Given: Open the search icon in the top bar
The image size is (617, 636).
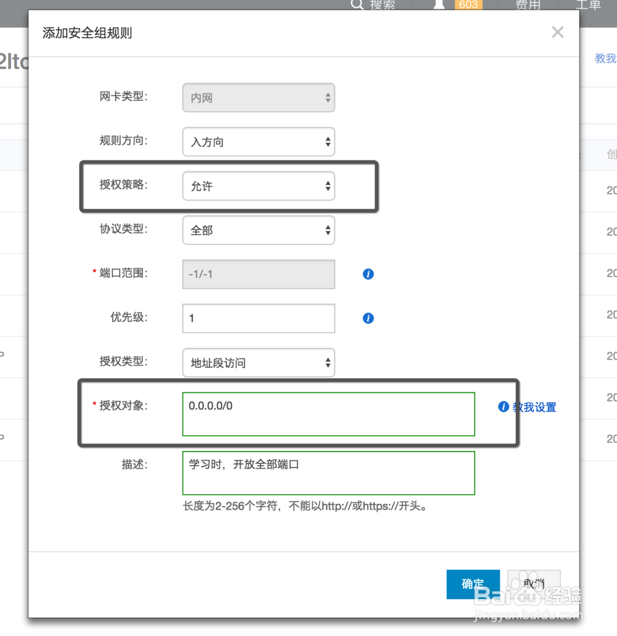Looking at the screenshot, I should click(x=356, y=5).
